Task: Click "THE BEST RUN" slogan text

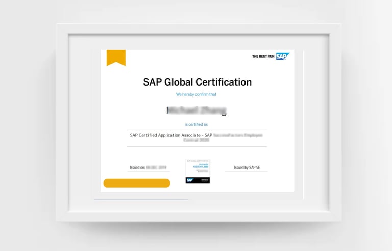Action: (263, 57)
